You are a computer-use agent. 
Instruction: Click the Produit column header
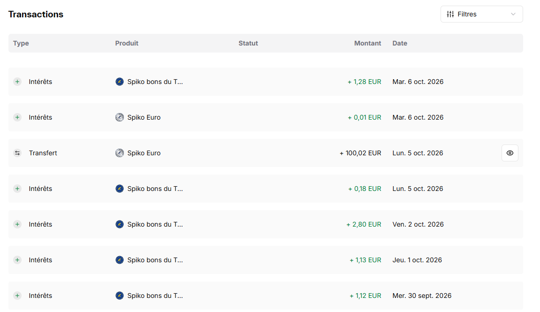coord(127,43)
